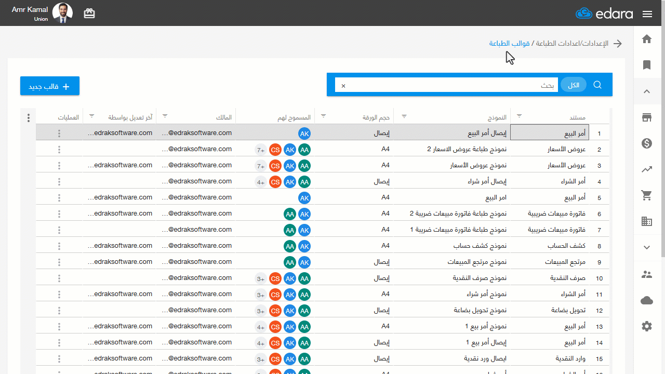Open the table column options three-dot menu
This screenshot has height=374, width=665.
29,118
